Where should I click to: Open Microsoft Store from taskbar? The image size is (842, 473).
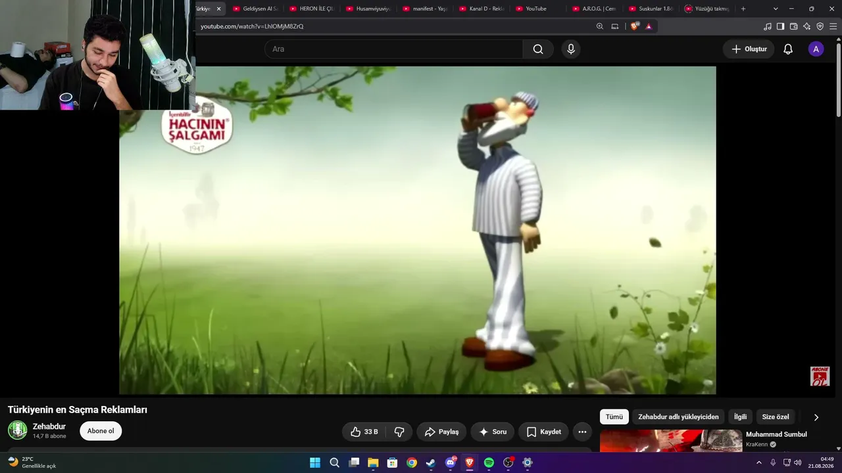[x=392, y=462]
